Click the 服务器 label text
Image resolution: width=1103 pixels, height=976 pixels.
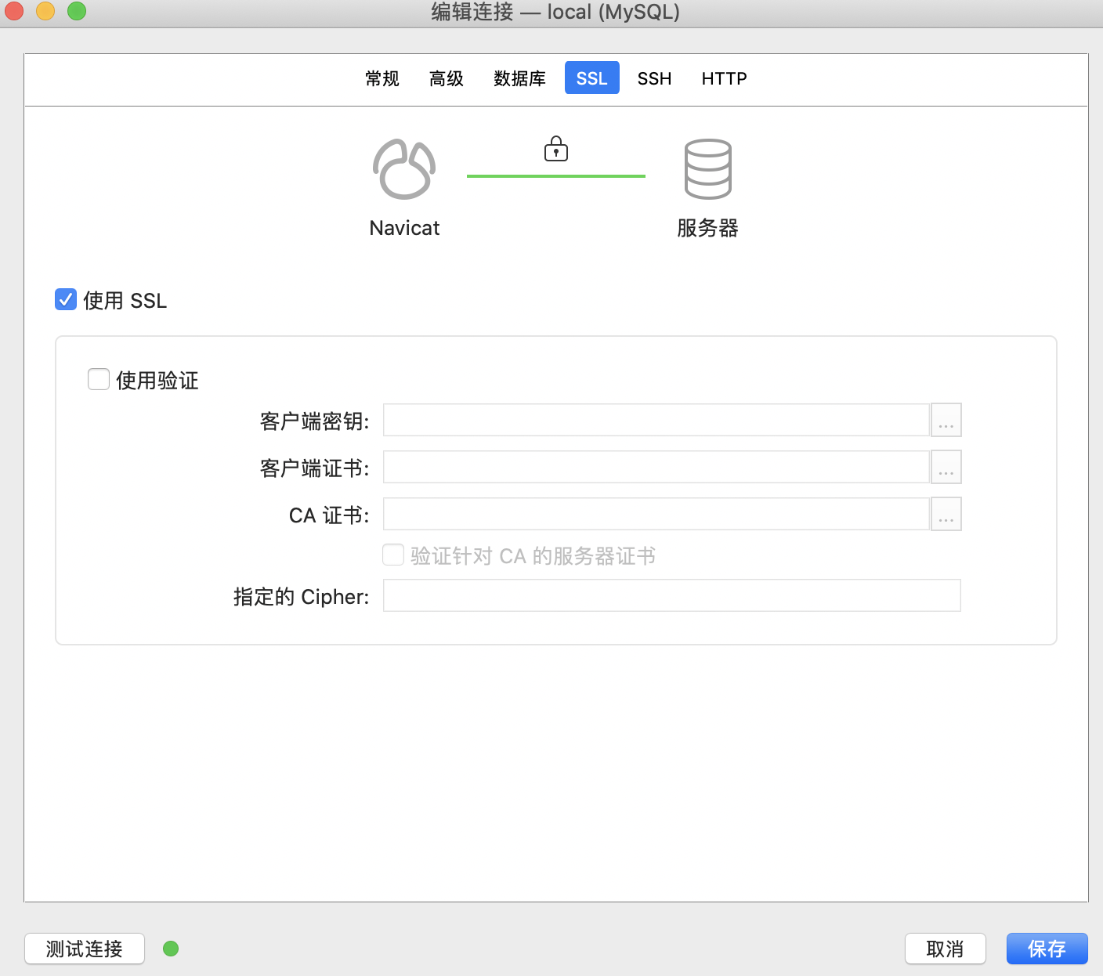pyautogui.click(x=708, y=228)
